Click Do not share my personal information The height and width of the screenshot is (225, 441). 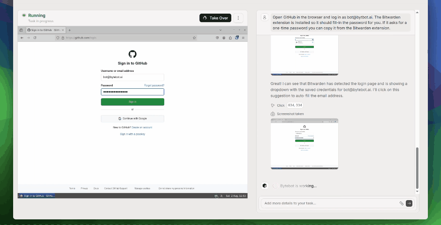[176, 188]
